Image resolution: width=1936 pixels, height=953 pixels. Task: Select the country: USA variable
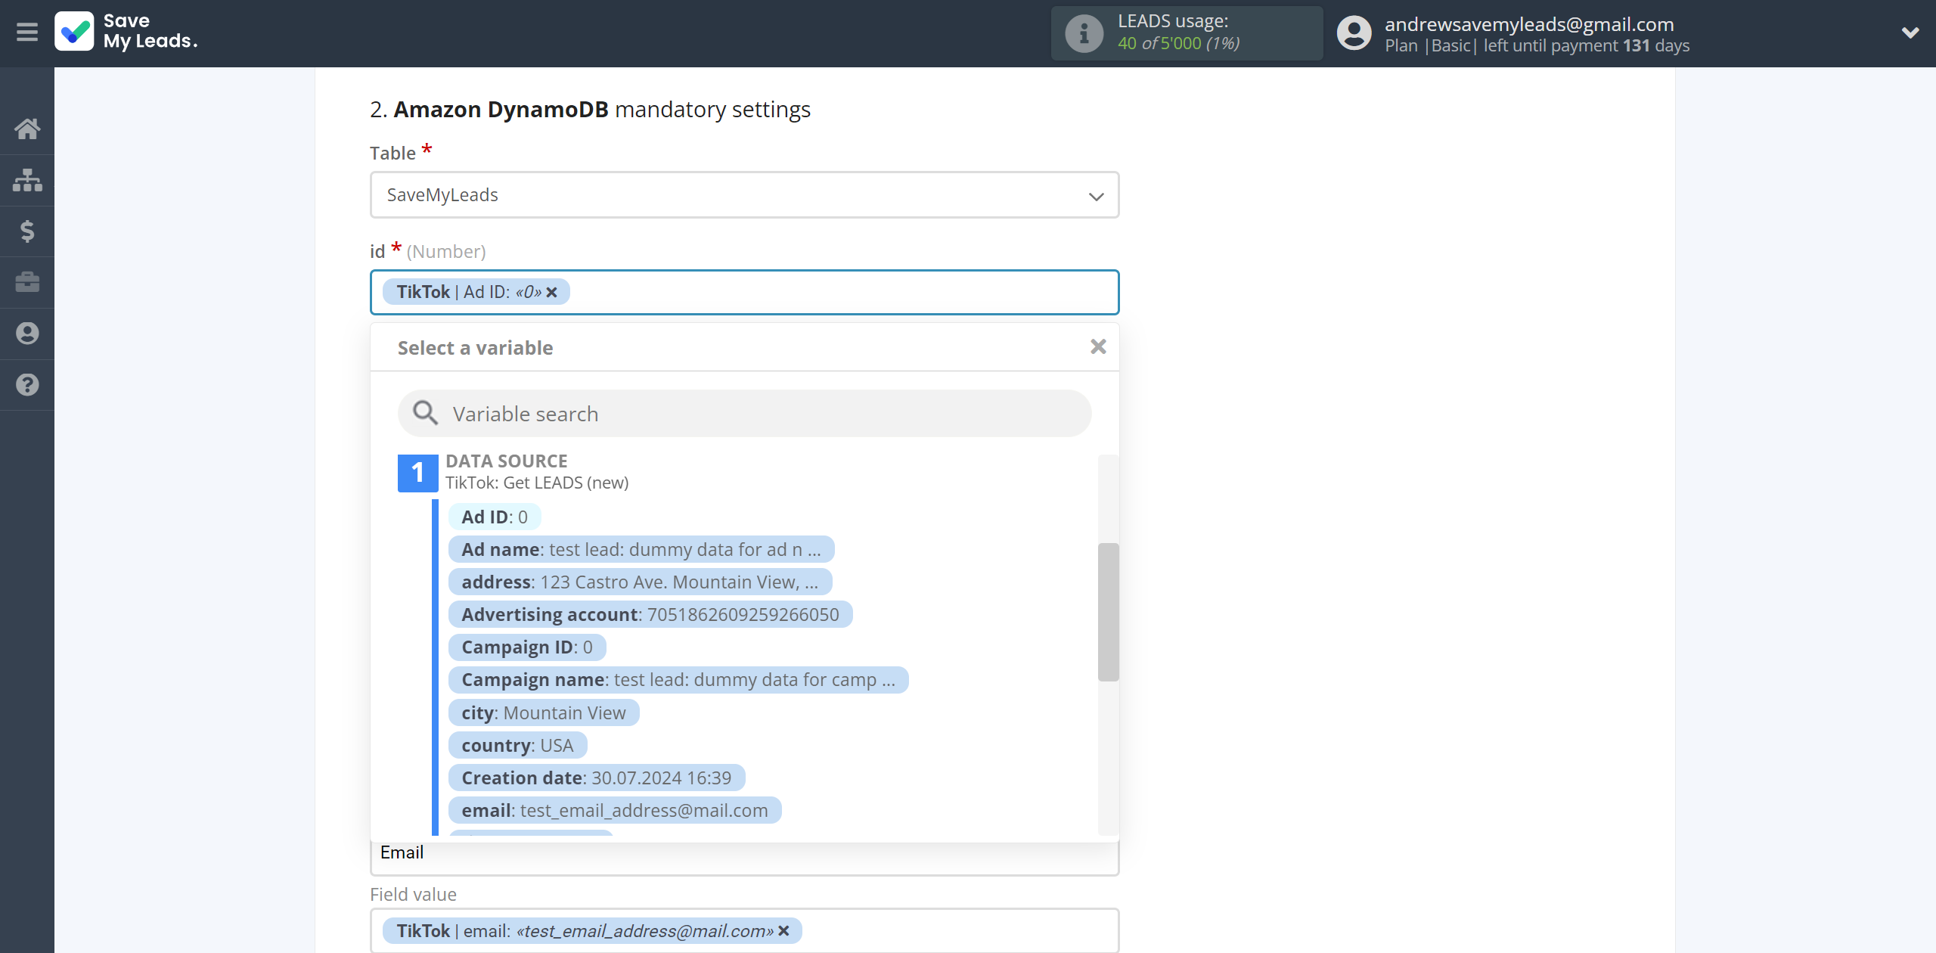(518, 745)
